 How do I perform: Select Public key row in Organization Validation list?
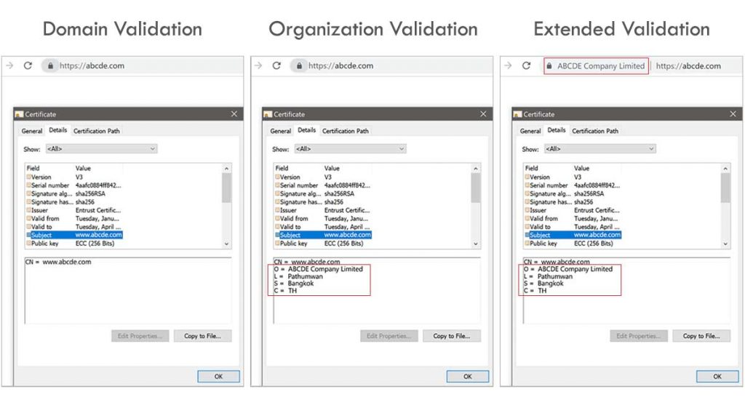click(323, 243)
